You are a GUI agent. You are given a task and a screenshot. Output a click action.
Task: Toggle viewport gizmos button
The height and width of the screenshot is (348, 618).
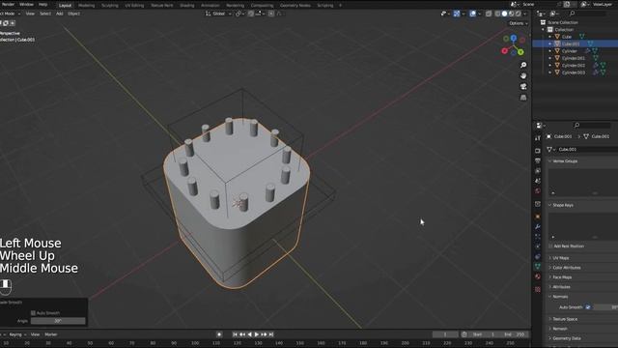[457, 14]
